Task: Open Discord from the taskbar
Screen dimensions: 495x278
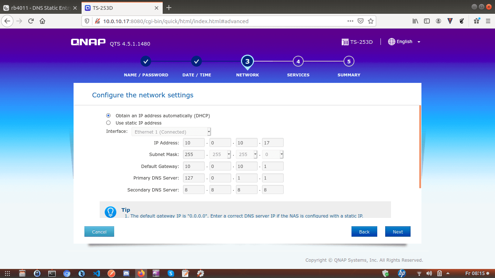Action: tap(126, 273)
